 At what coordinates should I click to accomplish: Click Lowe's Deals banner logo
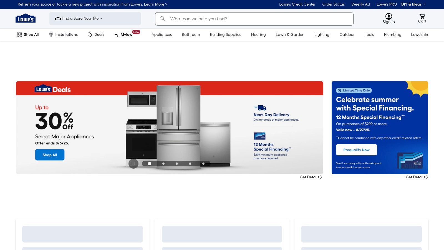coord(52,89)
